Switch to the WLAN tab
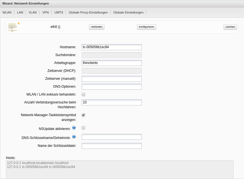The image size is (244, 179). click(x=7, y=12)
